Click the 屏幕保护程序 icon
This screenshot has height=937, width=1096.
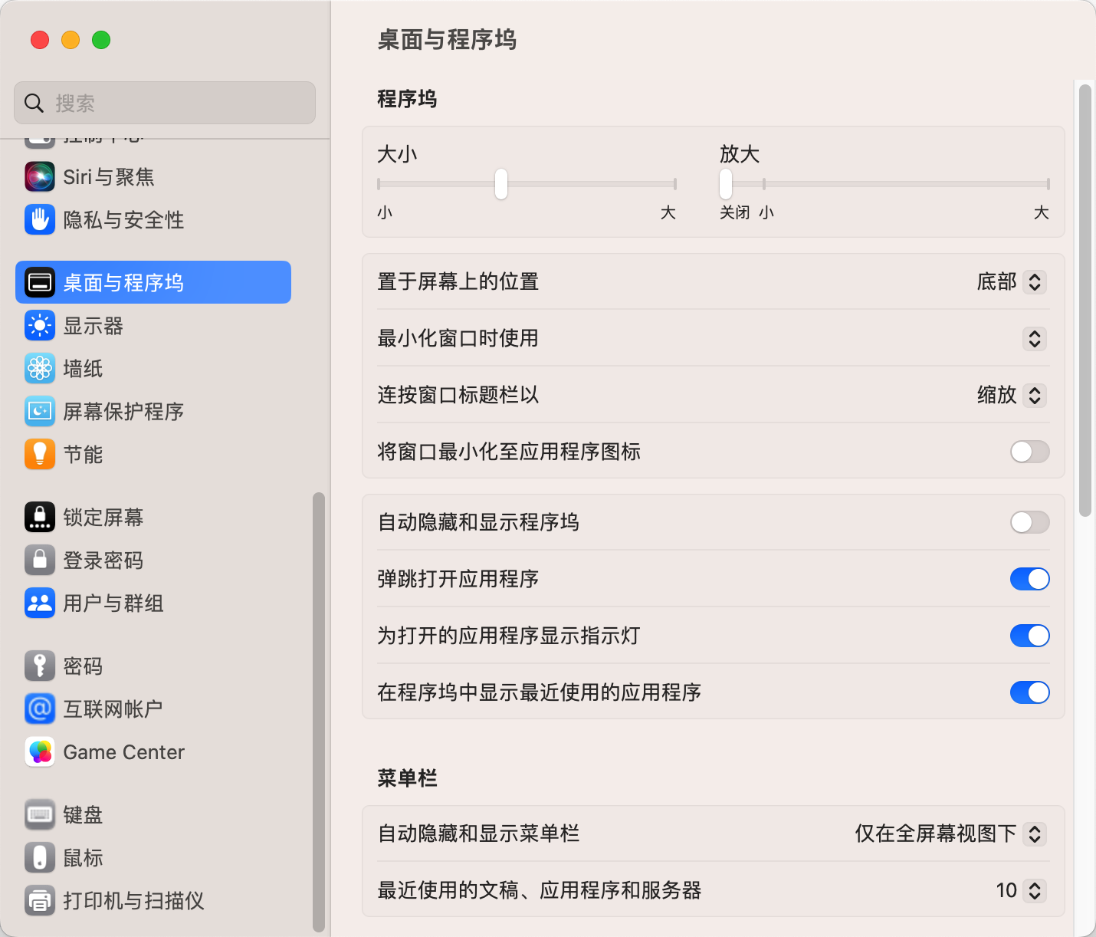40,412
